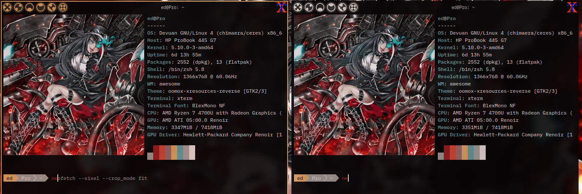Pick the light pink swatch in right terminal
Viewport: 582px width, 194px height.
point(483,153)
